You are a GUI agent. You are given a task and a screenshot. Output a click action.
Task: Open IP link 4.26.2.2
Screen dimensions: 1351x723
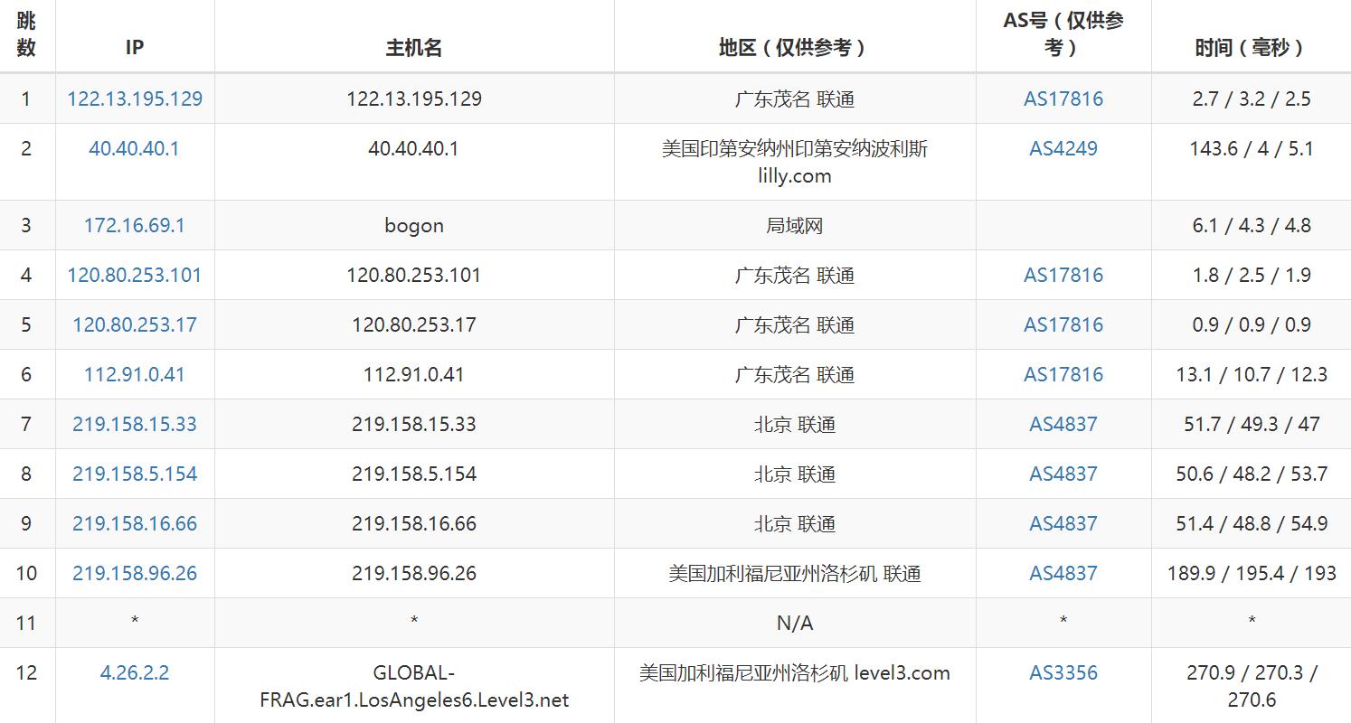(135, 672)
